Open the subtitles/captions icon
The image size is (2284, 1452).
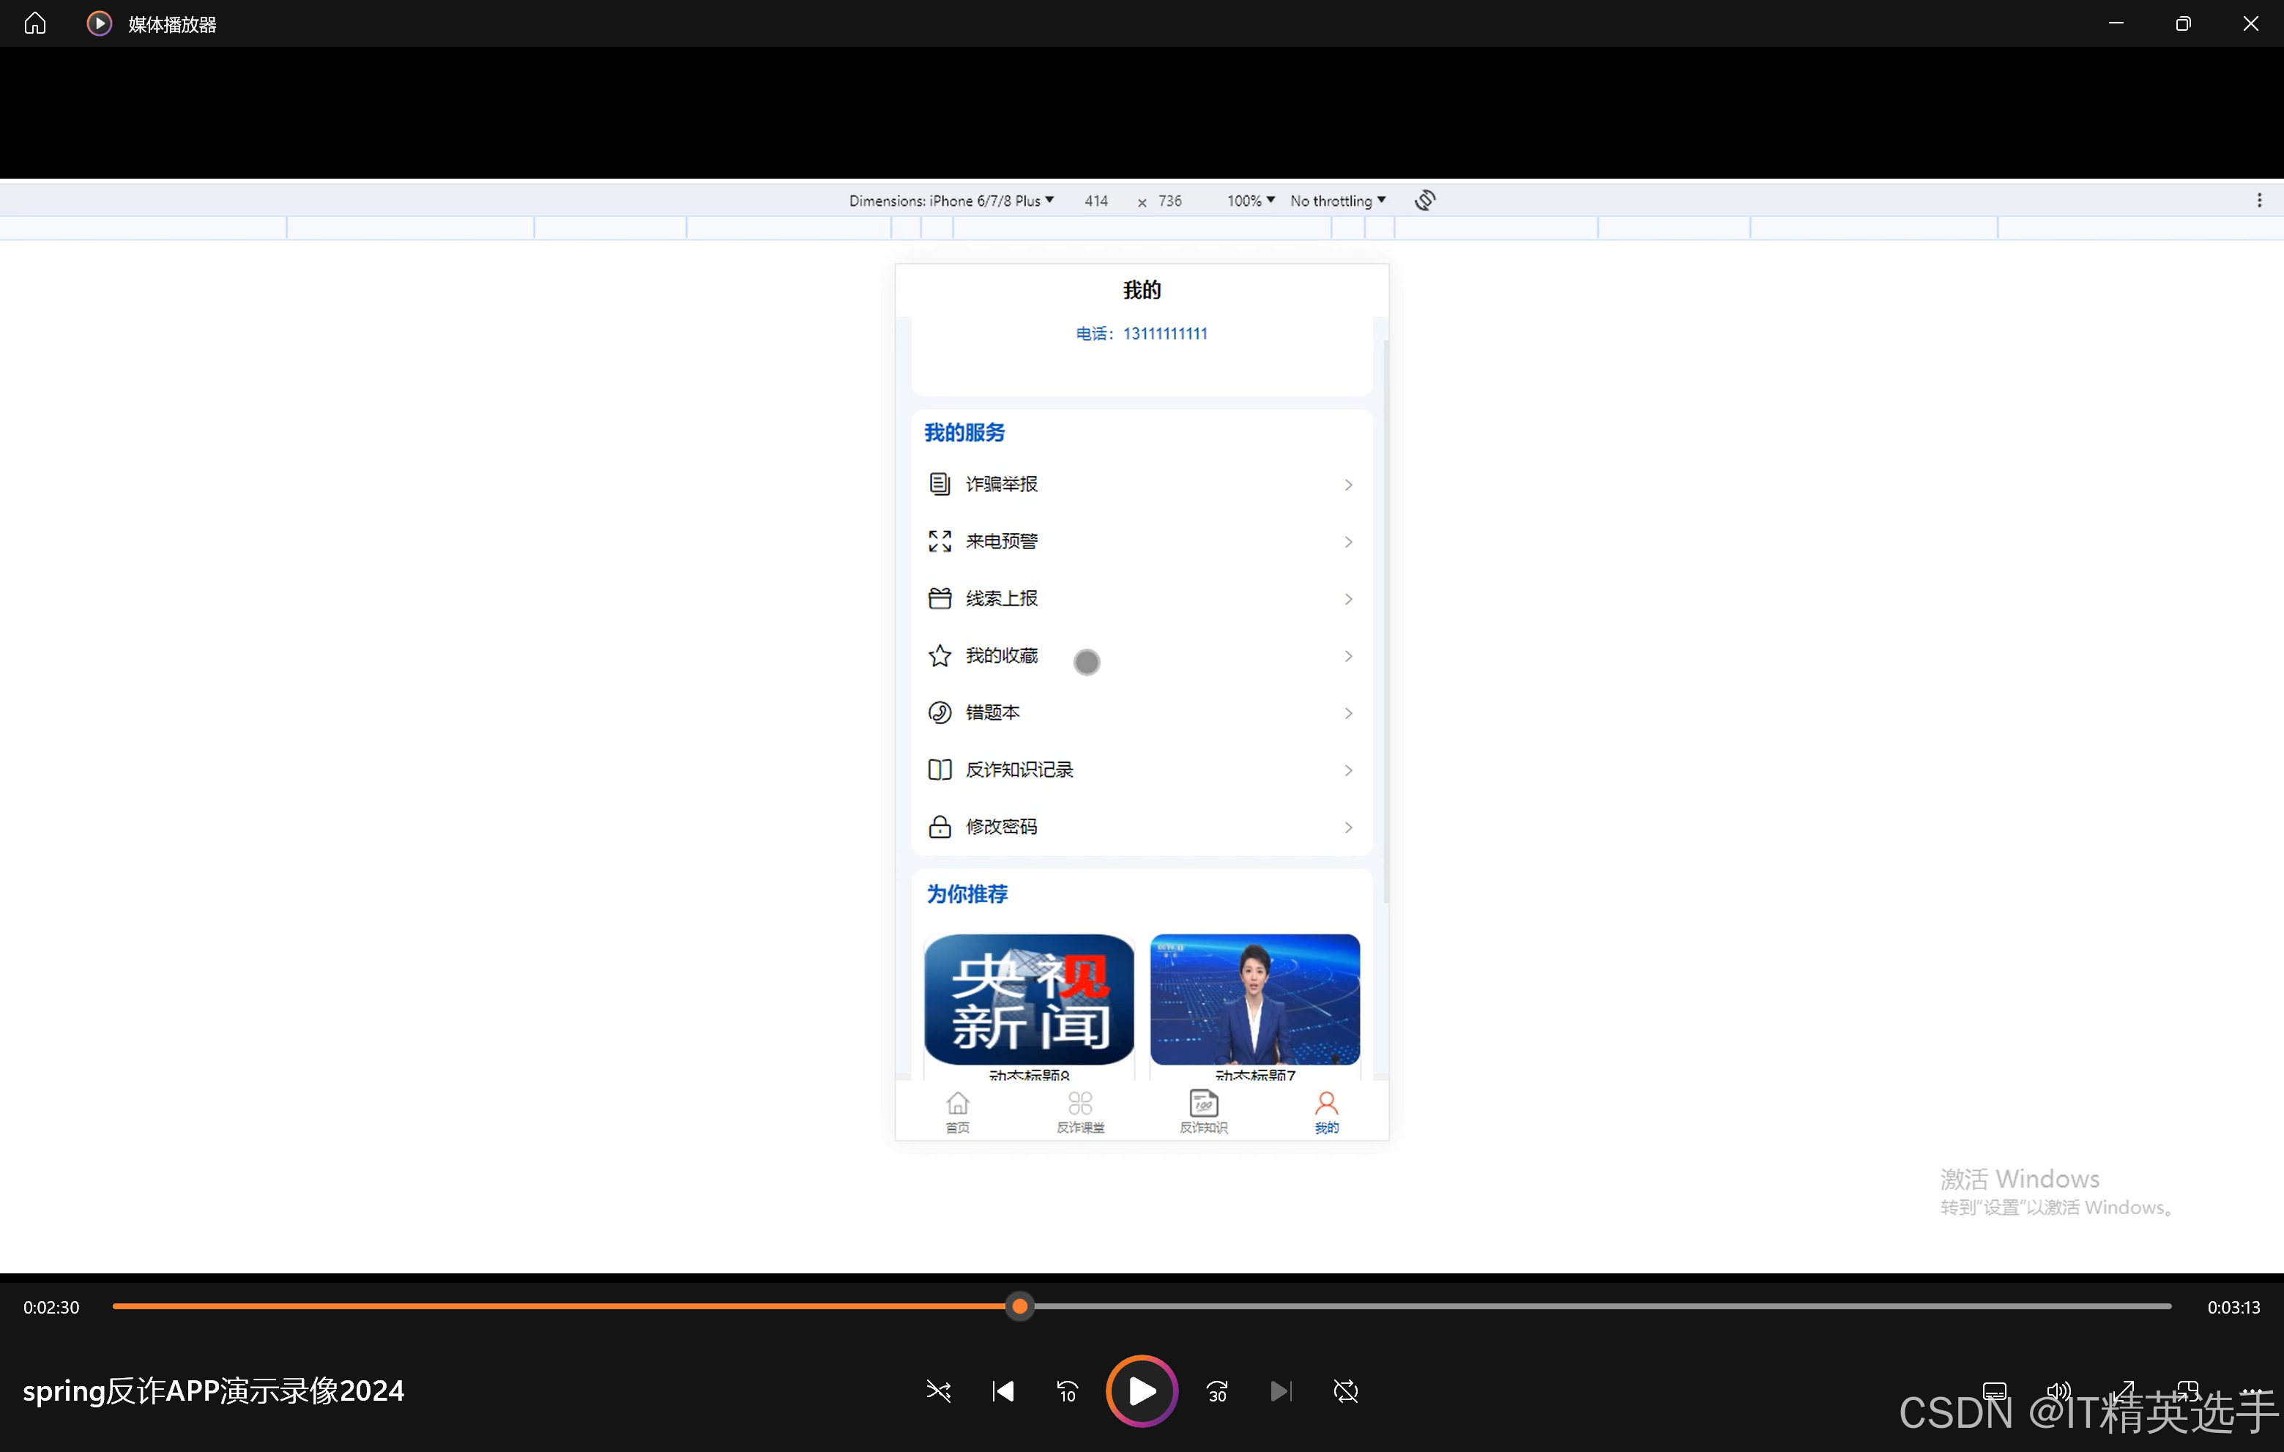[x=1995, y=1391]
